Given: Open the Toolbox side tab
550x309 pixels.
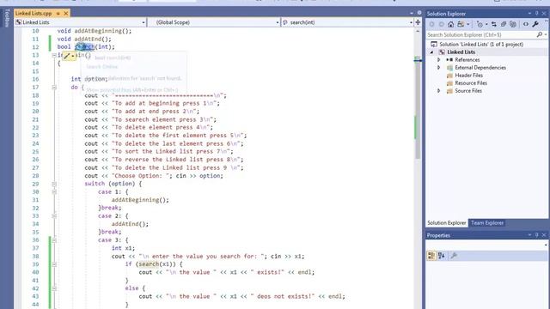Looking at the screenshot, I should [7, 18].
